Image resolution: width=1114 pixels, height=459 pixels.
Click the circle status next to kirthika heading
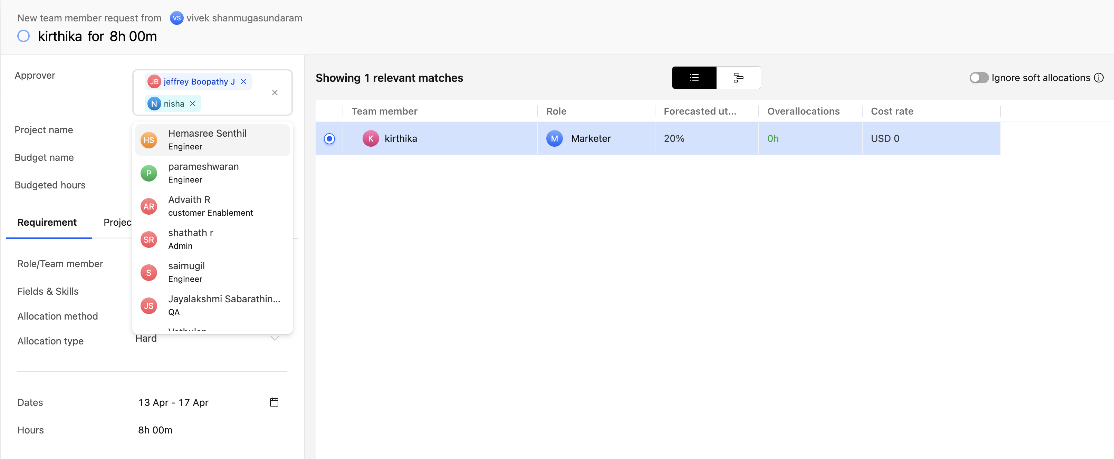coord(23,36)
